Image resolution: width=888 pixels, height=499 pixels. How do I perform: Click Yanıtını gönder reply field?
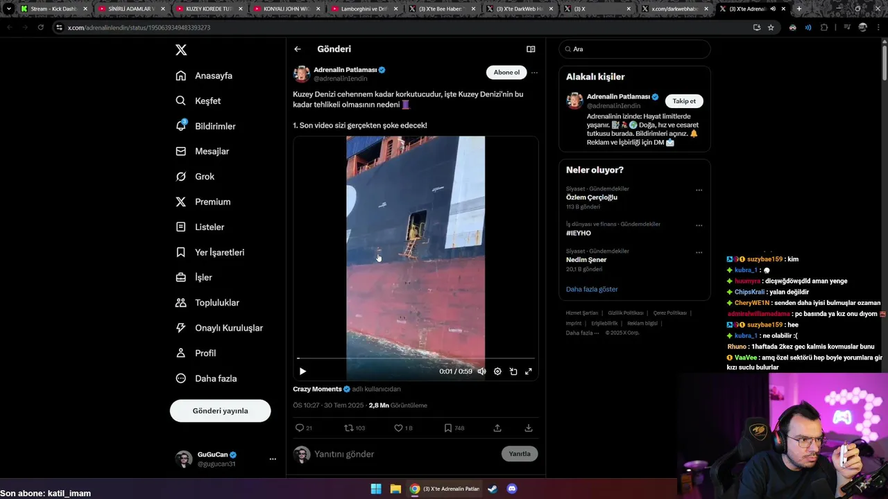click(404, 454)
